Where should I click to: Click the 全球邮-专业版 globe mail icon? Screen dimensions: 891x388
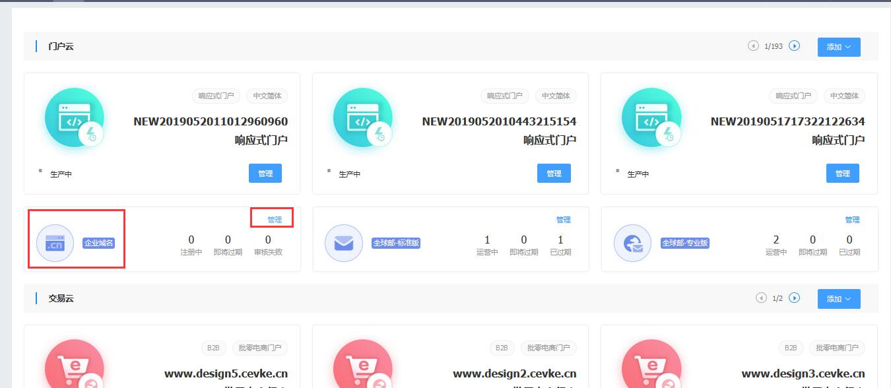632,243
